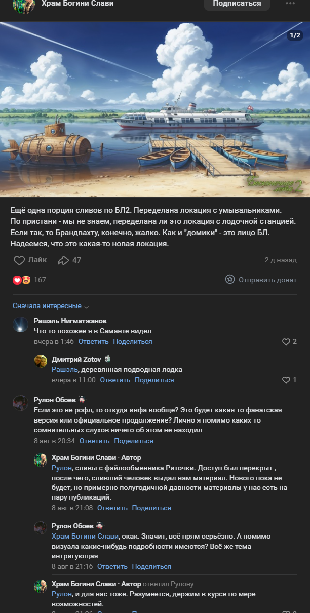Click the share arrow icon with 47
Screen dimensions: 310x613
pos(63,260)
